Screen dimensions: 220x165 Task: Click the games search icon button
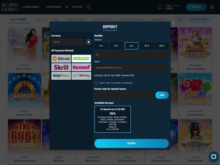[180, 19]
